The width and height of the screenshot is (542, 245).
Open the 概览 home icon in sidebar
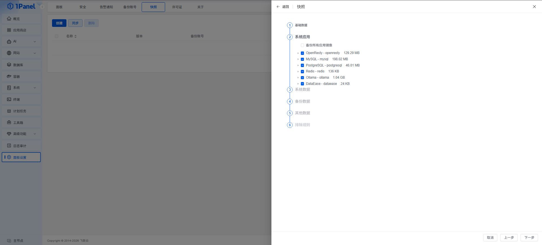tap(9, 19)
